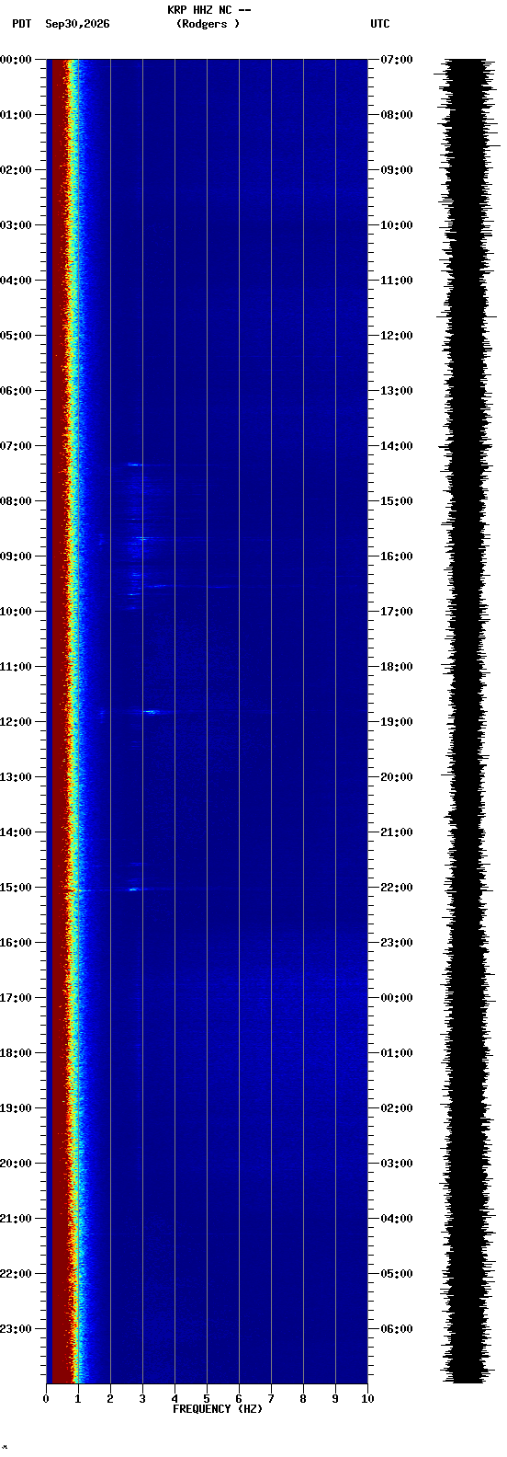Click the 00:00 UTC time label
Image resolution: width=507 pixels, height=1457 pixels.
[397, 998]
